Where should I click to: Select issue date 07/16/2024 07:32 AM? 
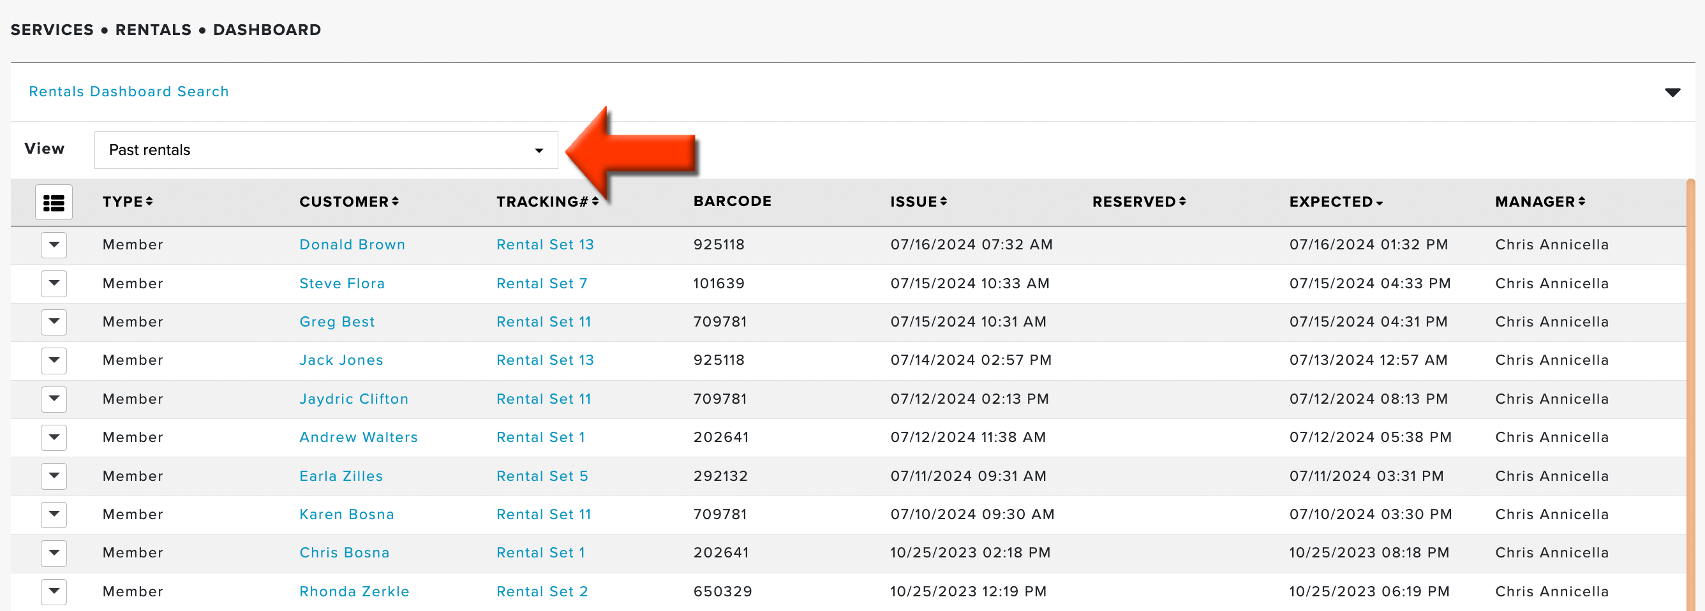coord(971,245)
